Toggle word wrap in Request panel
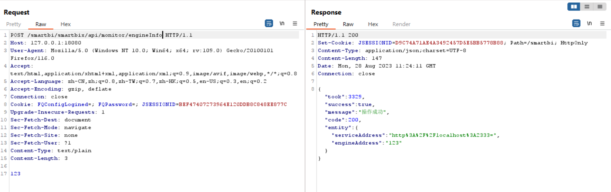 pyautogui.click(x=269, y=23)
